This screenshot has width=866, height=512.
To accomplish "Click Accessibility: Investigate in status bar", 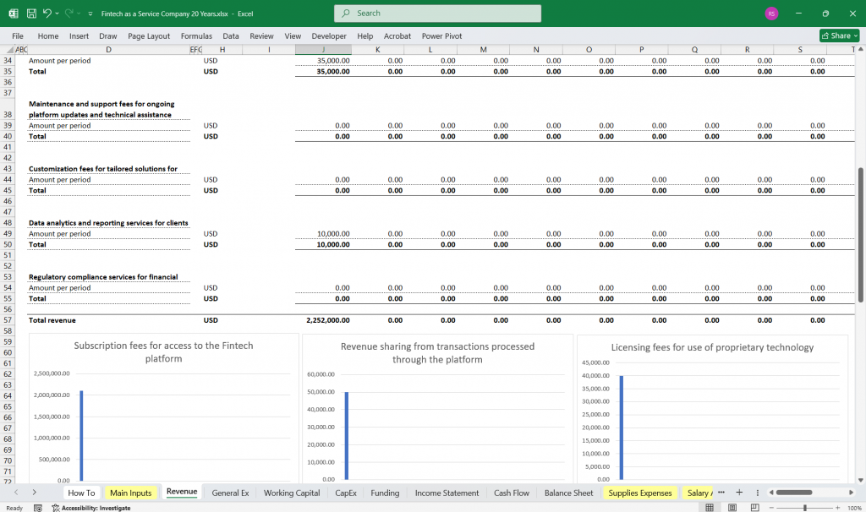I will (x=91, y=508).
